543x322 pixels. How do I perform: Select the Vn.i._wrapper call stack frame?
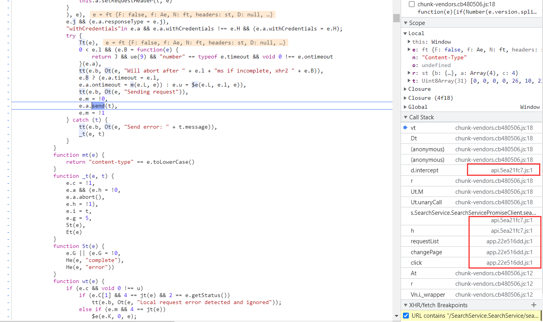[472, 295]
